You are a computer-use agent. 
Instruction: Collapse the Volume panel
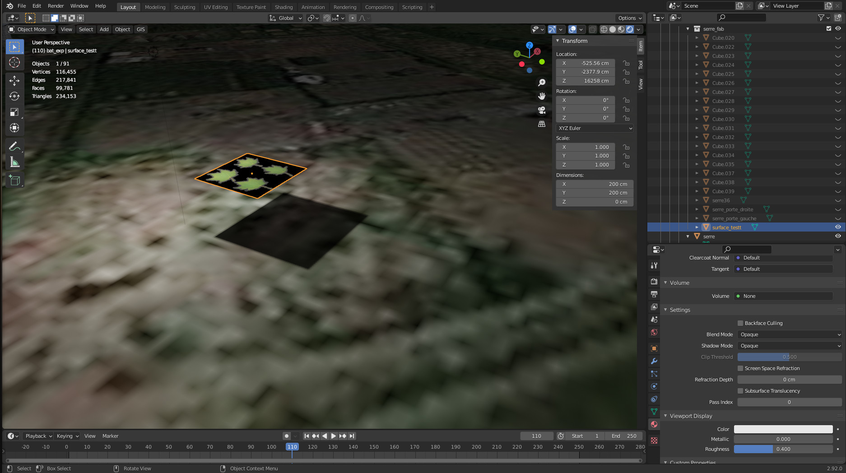tap(665, 283)
